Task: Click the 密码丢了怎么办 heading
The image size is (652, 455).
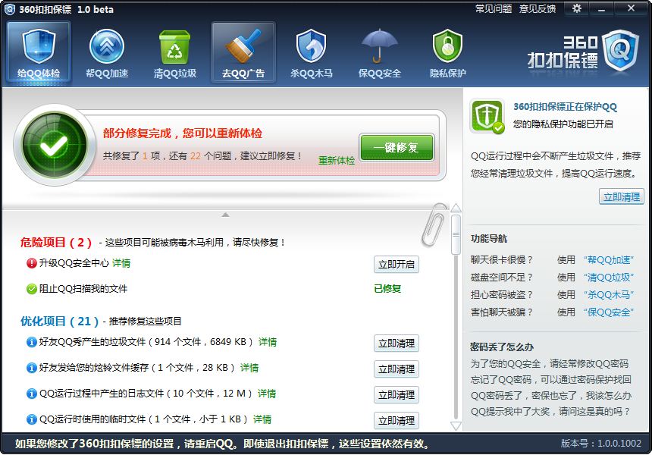Action: tap(502, 347)
